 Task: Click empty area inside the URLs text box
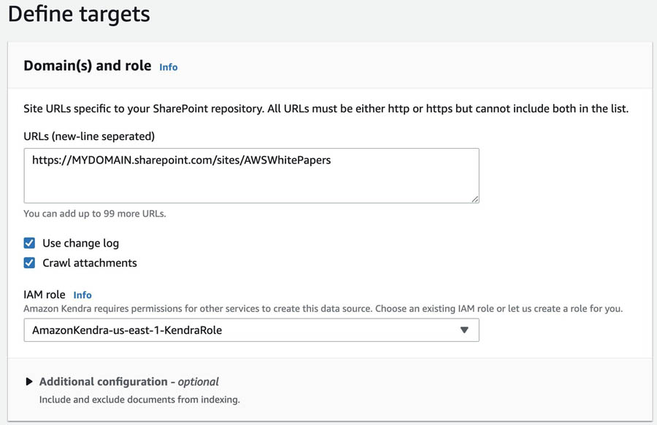coord(248,185)
